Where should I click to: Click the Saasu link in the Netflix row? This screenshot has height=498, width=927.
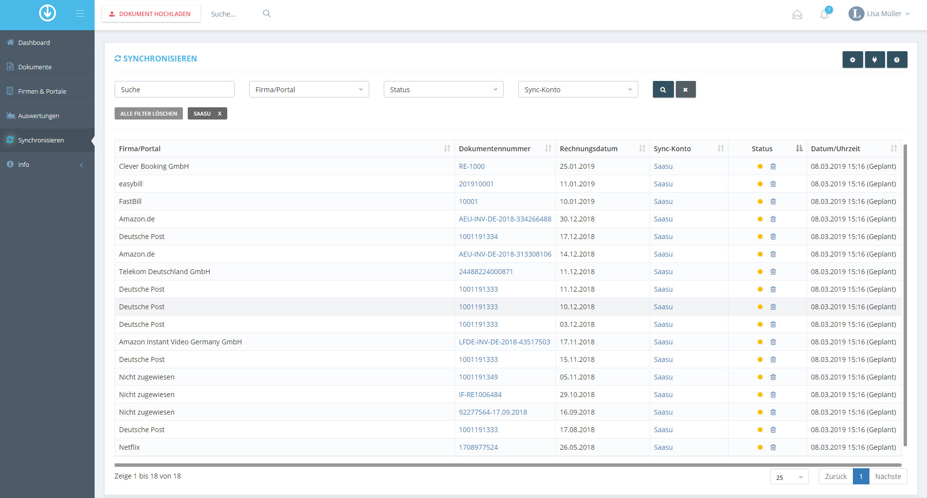pyautogui.click(x=663, y=447)
